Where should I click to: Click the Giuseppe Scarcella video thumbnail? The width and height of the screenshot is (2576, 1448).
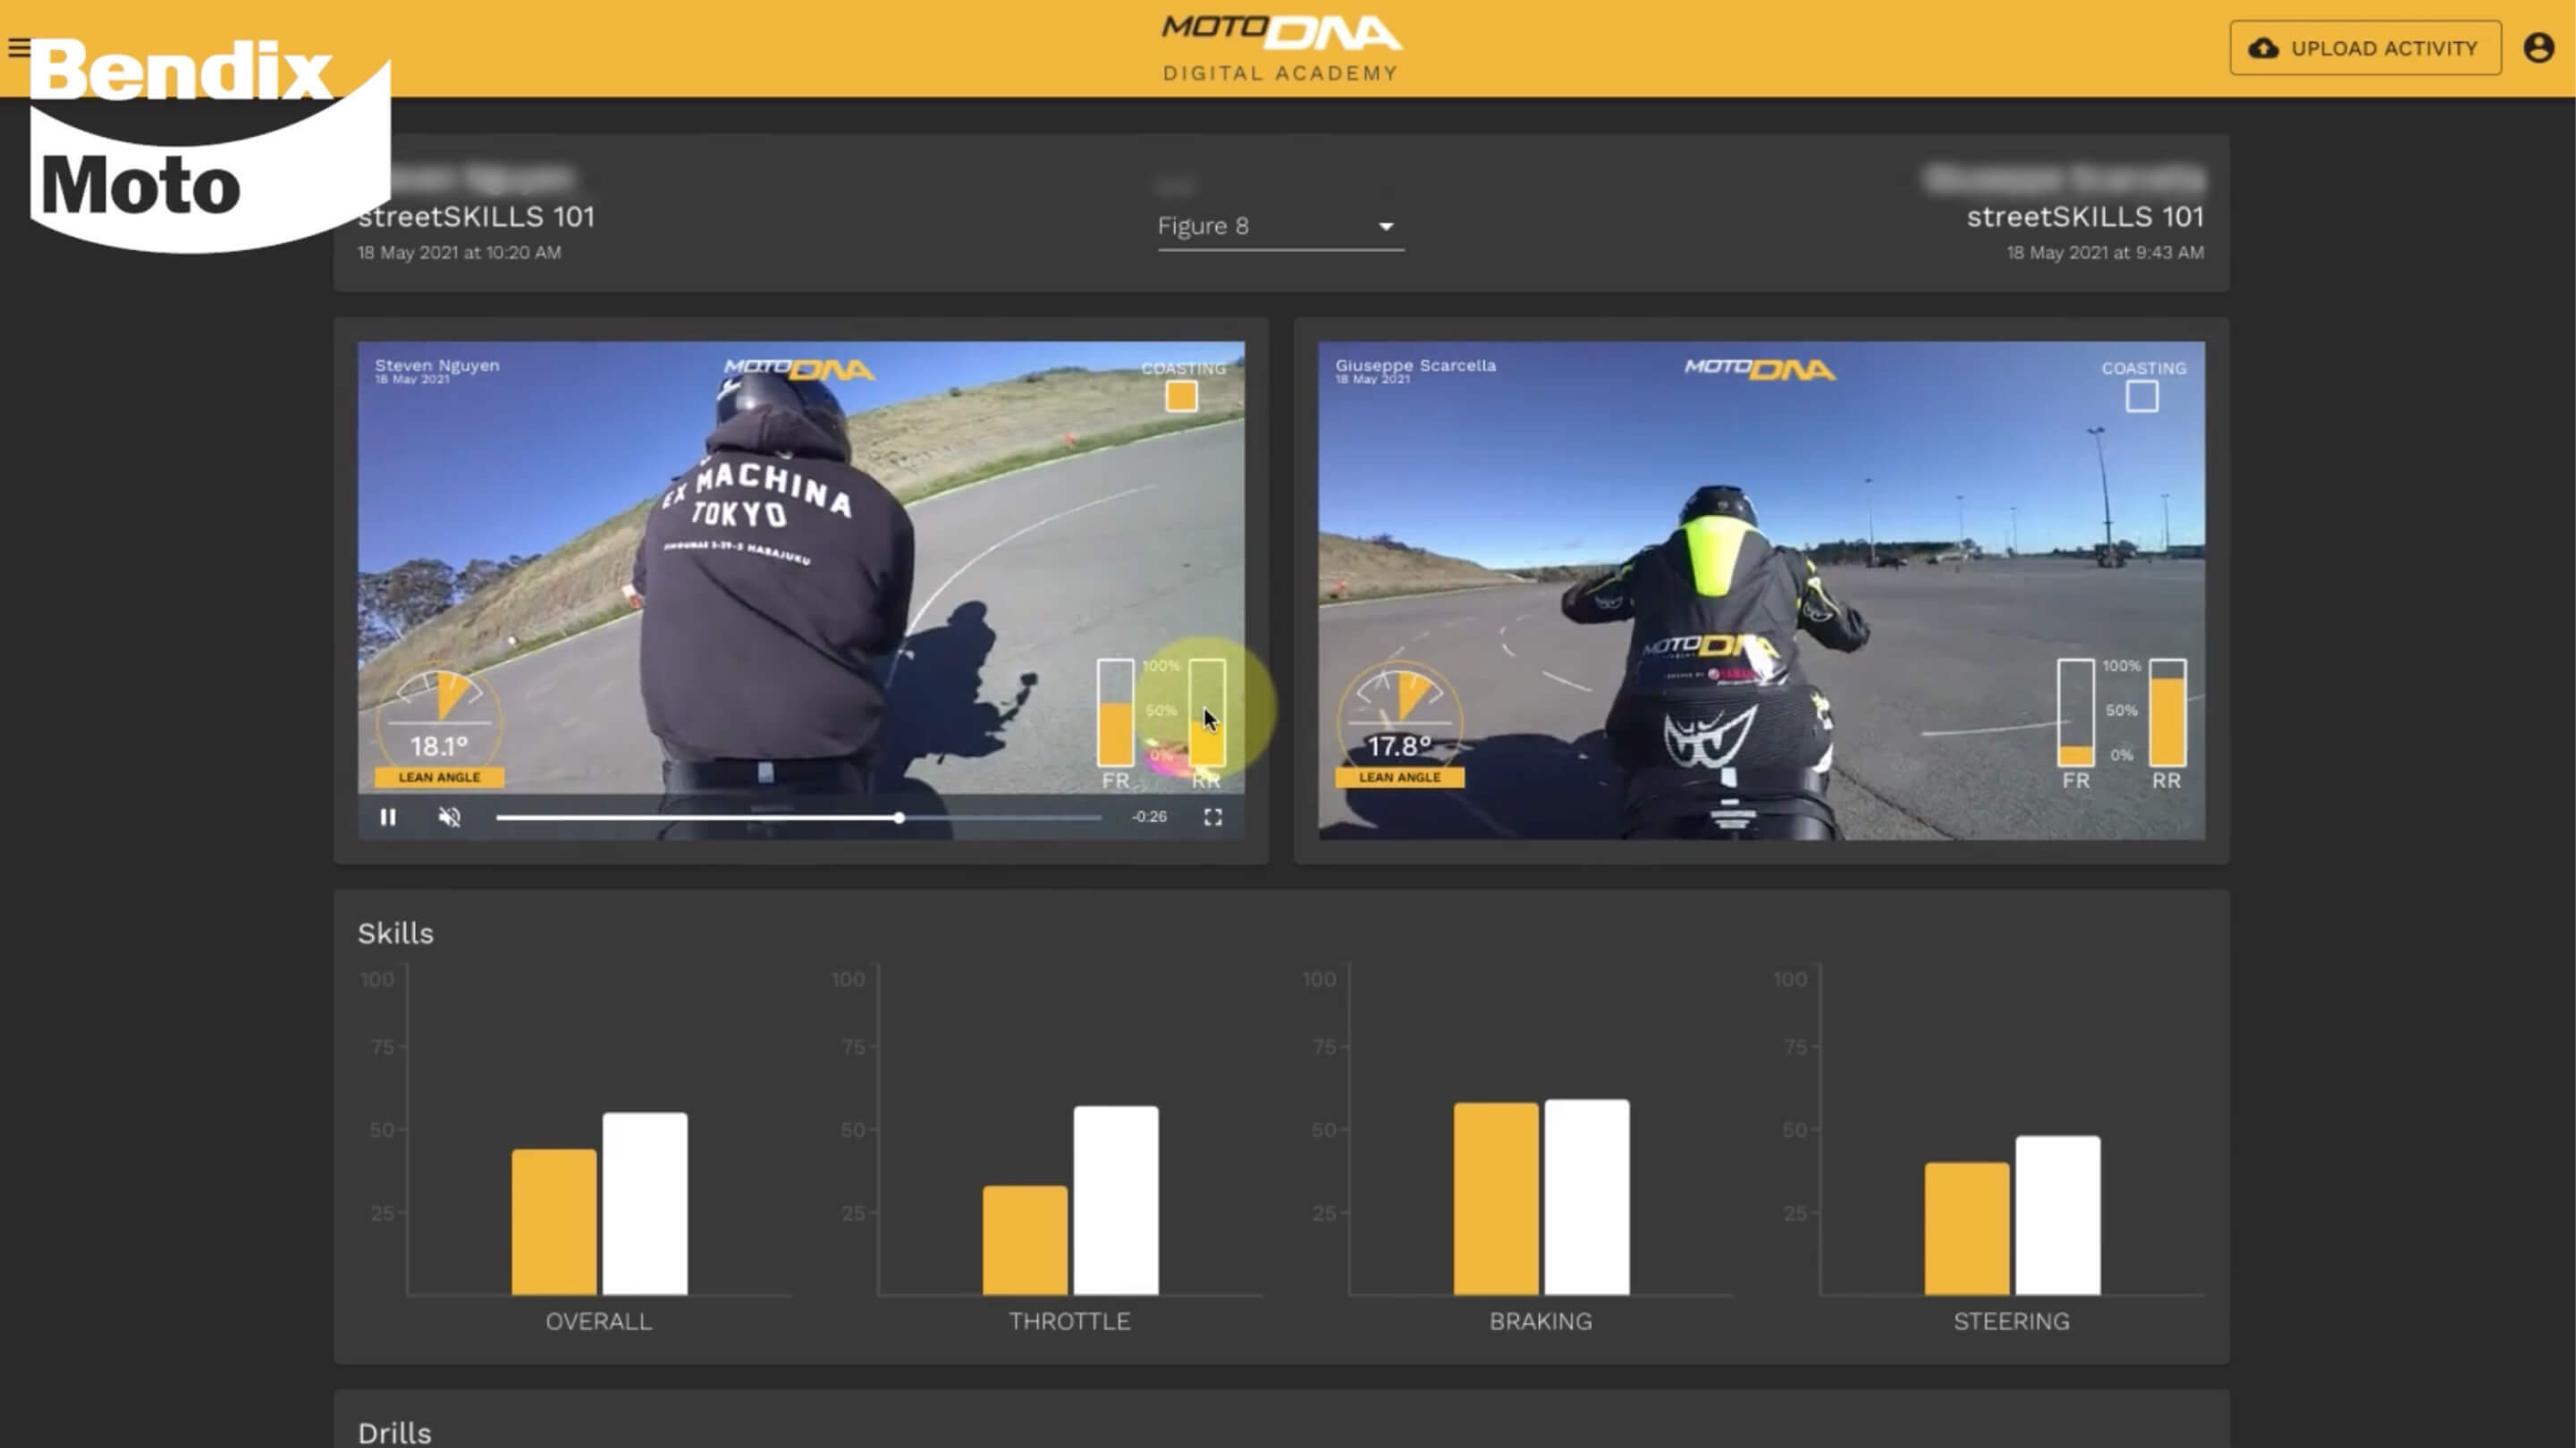pos(1760,590)
